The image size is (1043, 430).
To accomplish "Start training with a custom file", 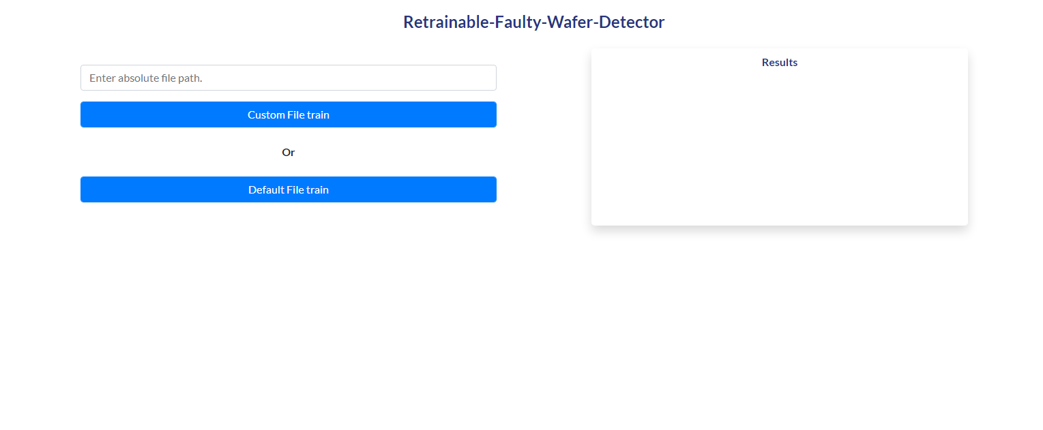I will (288, 114).
